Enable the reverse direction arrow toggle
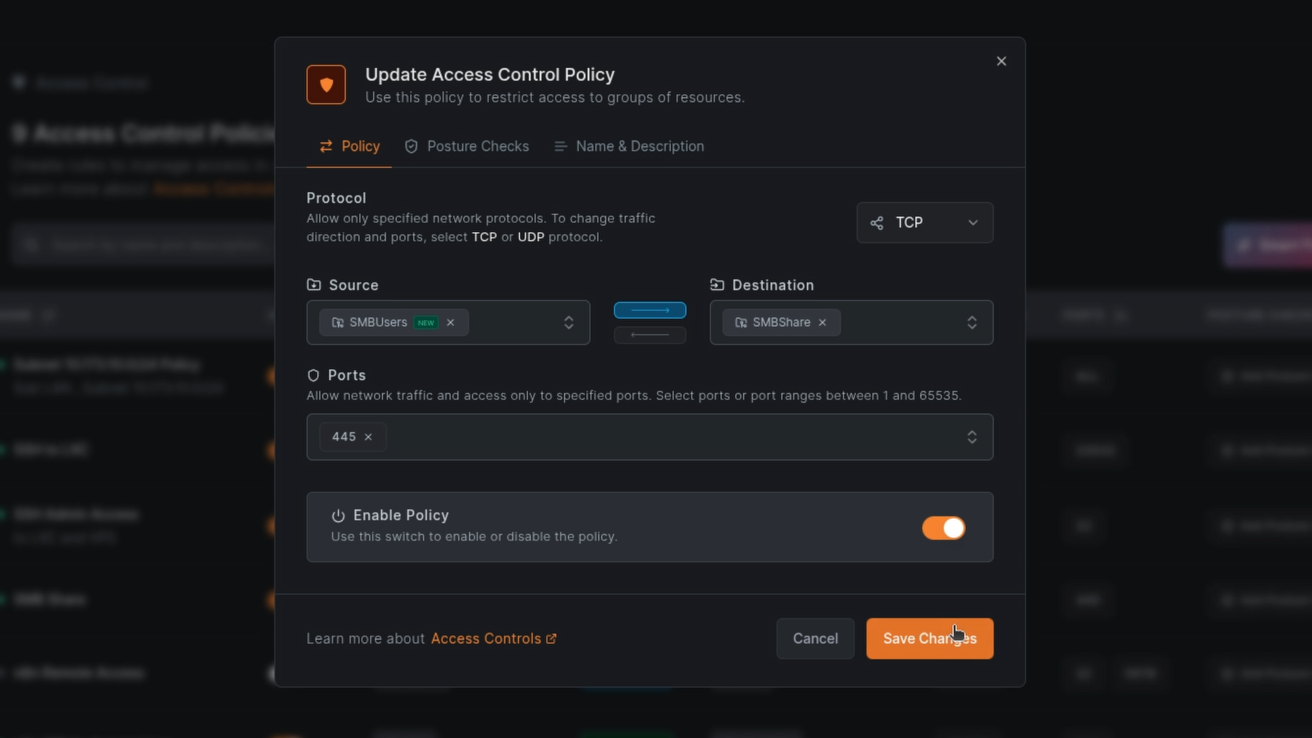This screenshot has width=1312, height=738. point(650,334)
